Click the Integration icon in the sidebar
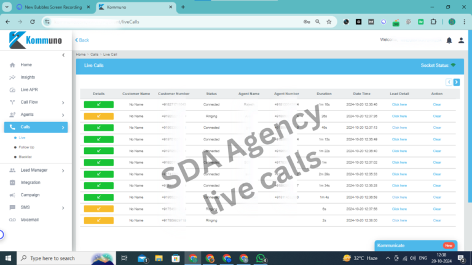 tap(13, 182)
